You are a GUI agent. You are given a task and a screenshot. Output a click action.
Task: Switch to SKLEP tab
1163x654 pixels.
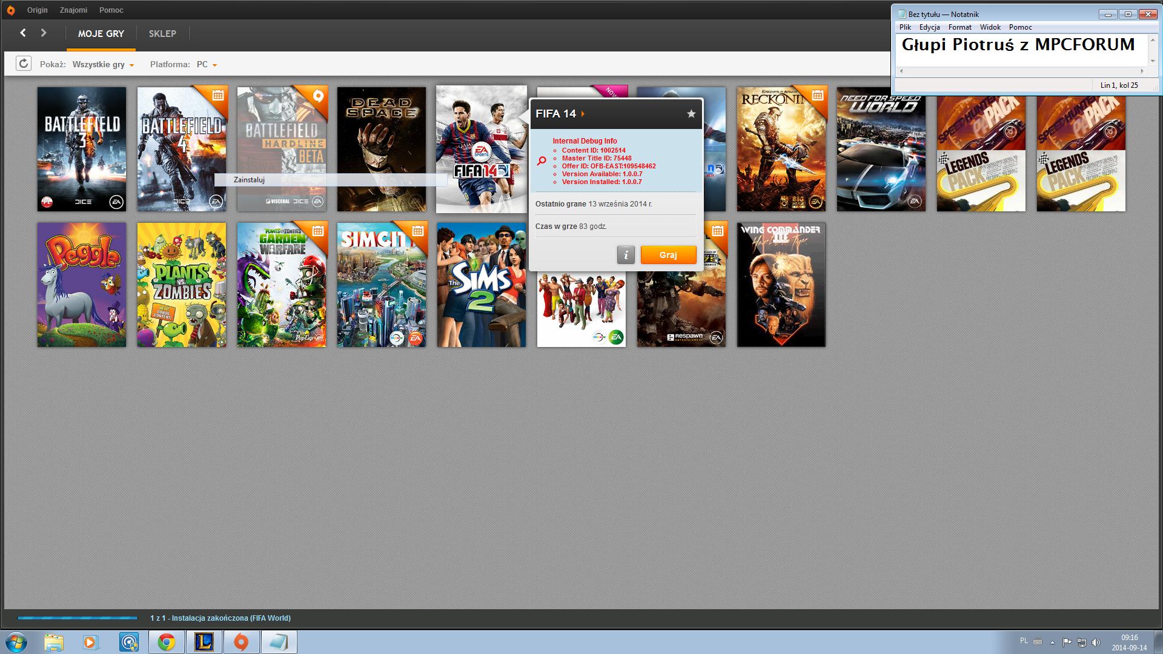tap(162, 34)
